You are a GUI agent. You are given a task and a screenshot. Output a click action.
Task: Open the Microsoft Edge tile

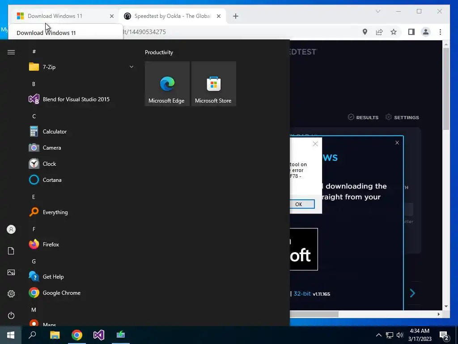[x=167, y=84]
